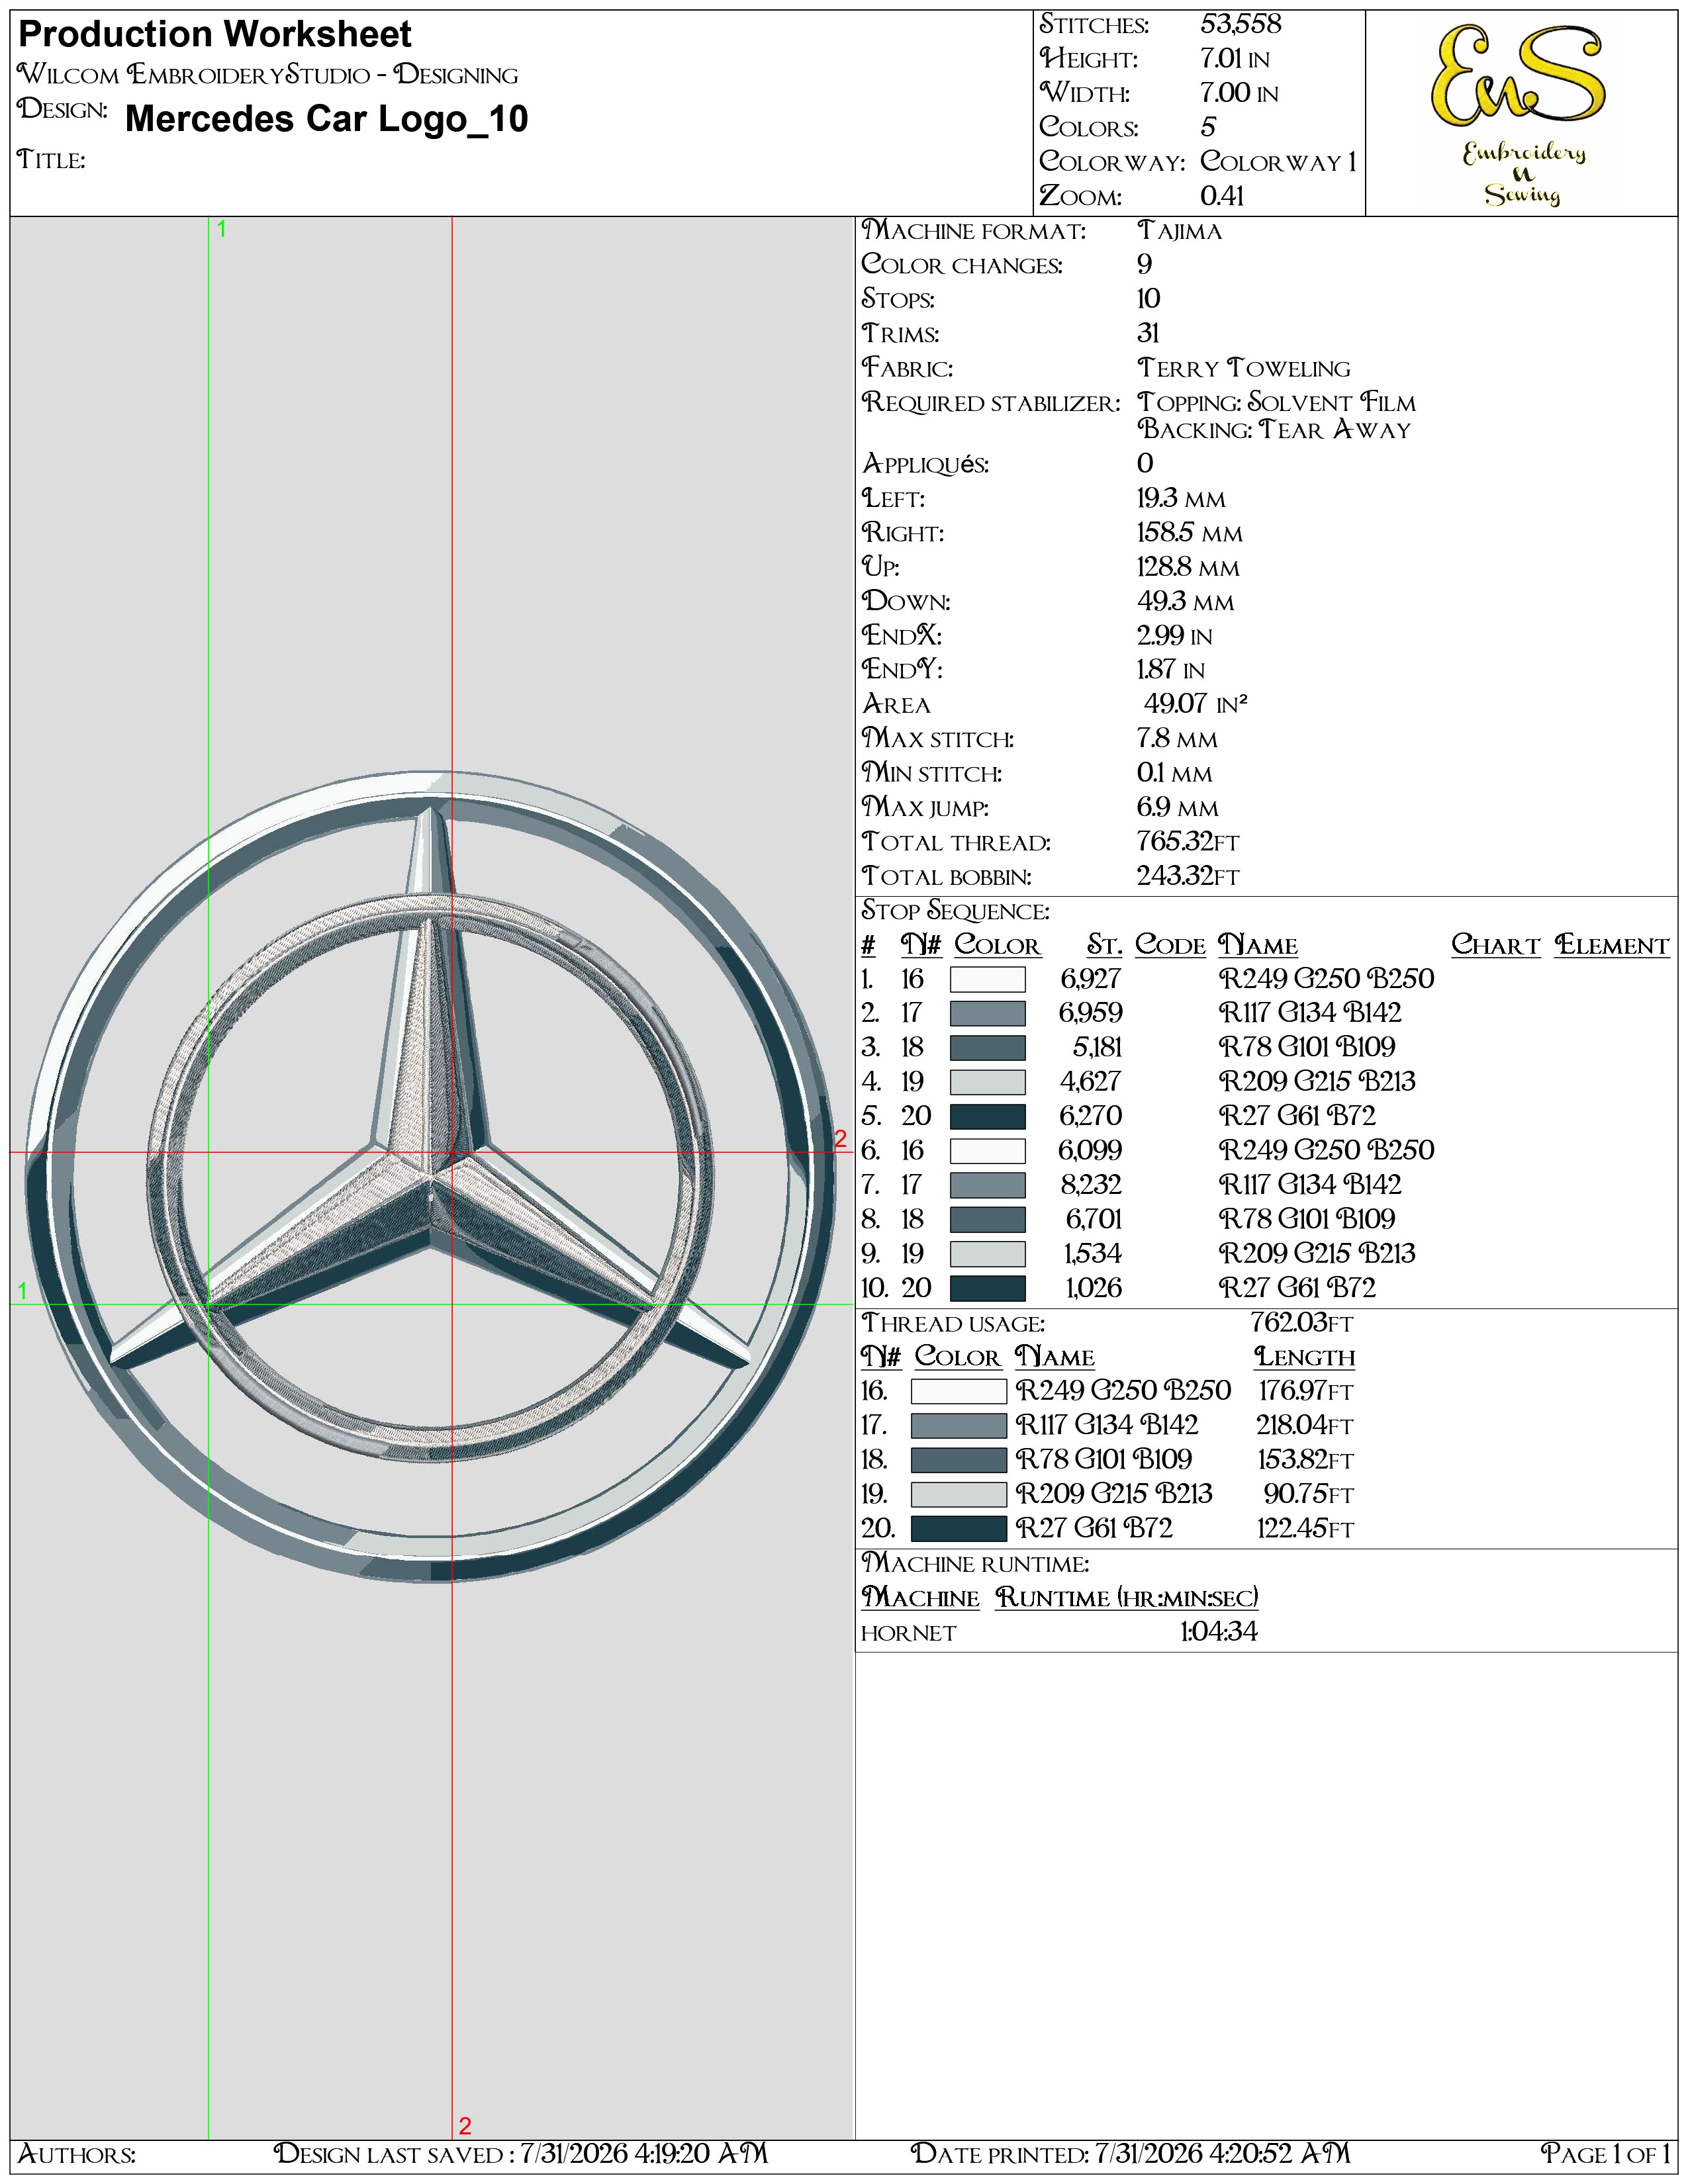Screen dimensions: 1688x2184
Task: Click the "Stops:" label
Action: tap(898, 299)
